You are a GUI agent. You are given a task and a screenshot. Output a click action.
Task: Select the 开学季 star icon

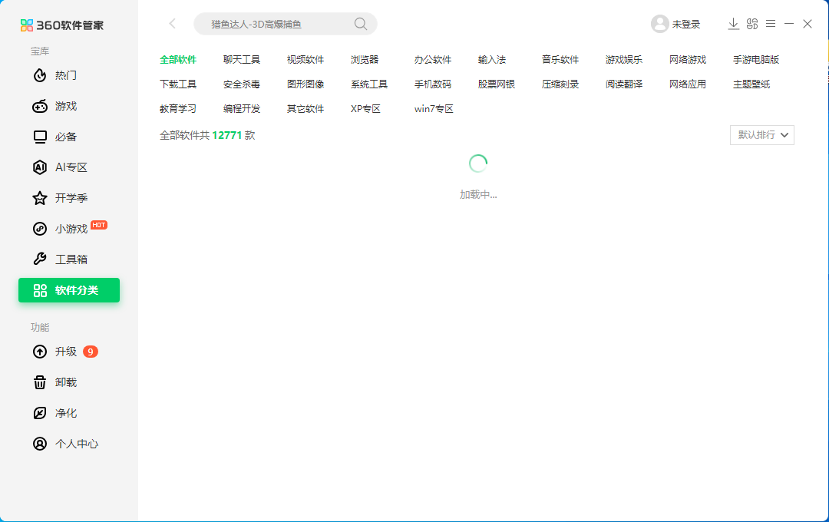(40, 198)
